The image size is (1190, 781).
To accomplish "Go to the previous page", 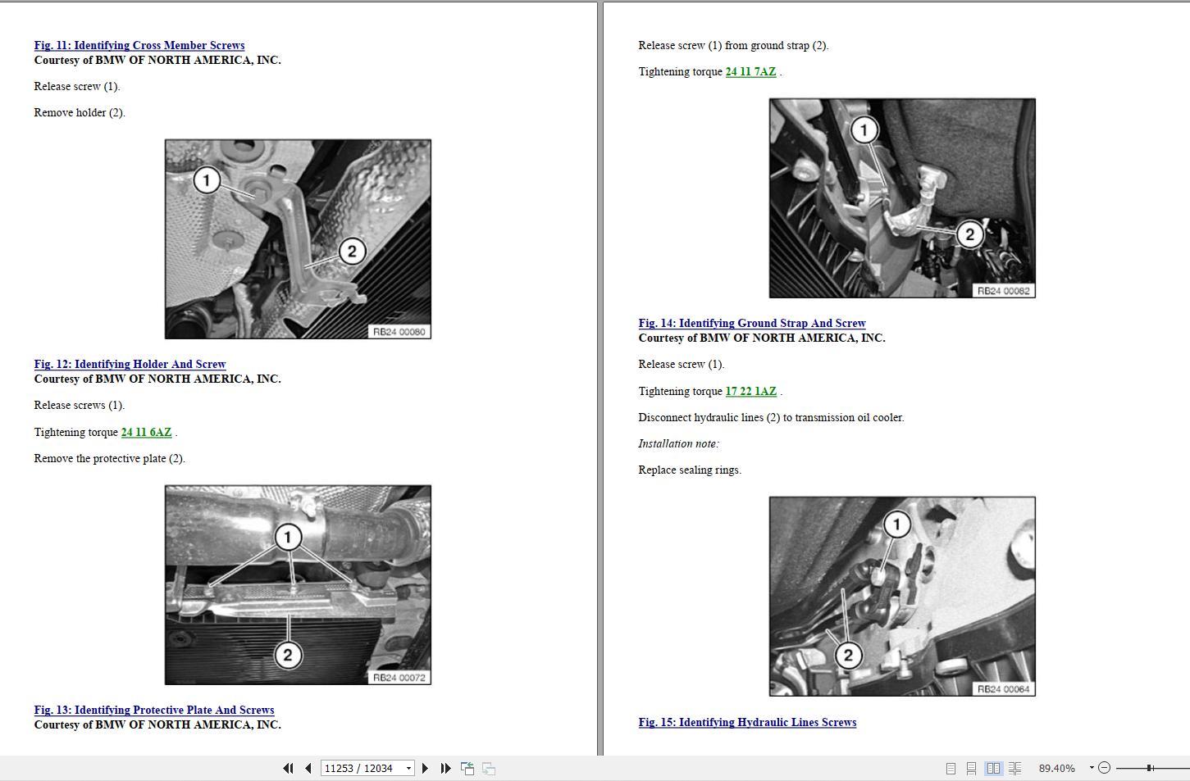I will [308, 768].
